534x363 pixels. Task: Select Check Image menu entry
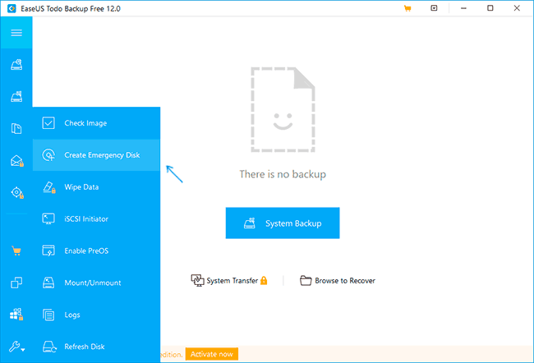[96, 123]
